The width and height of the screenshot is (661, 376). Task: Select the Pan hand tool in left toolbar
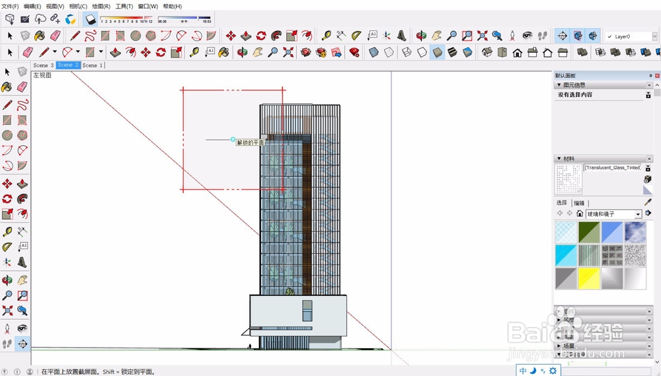pyautogui.click(x=22, y=280)
